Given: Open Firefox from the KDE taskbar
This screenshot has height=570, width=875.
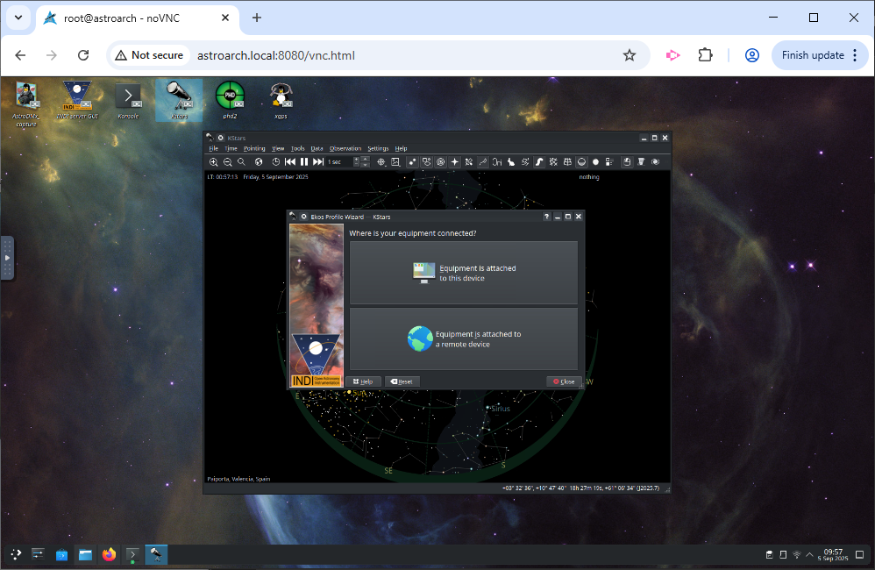Looking at the screenshot, I should click(x=109, y=554).
